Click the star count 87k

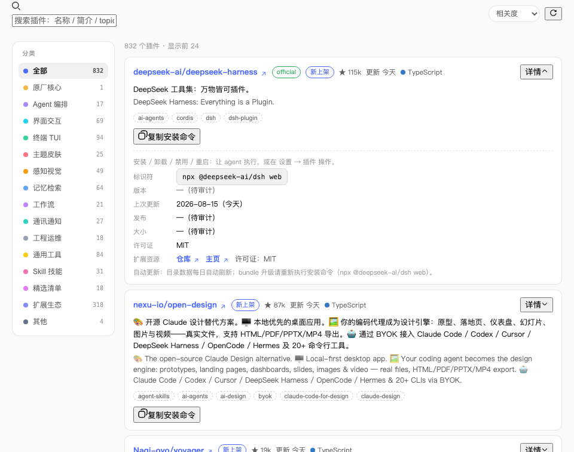click(x=274, y=305)
